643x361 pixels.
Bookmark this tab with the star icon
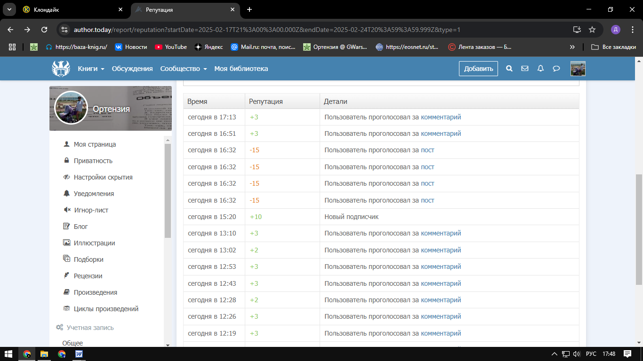tap(592, 30)
